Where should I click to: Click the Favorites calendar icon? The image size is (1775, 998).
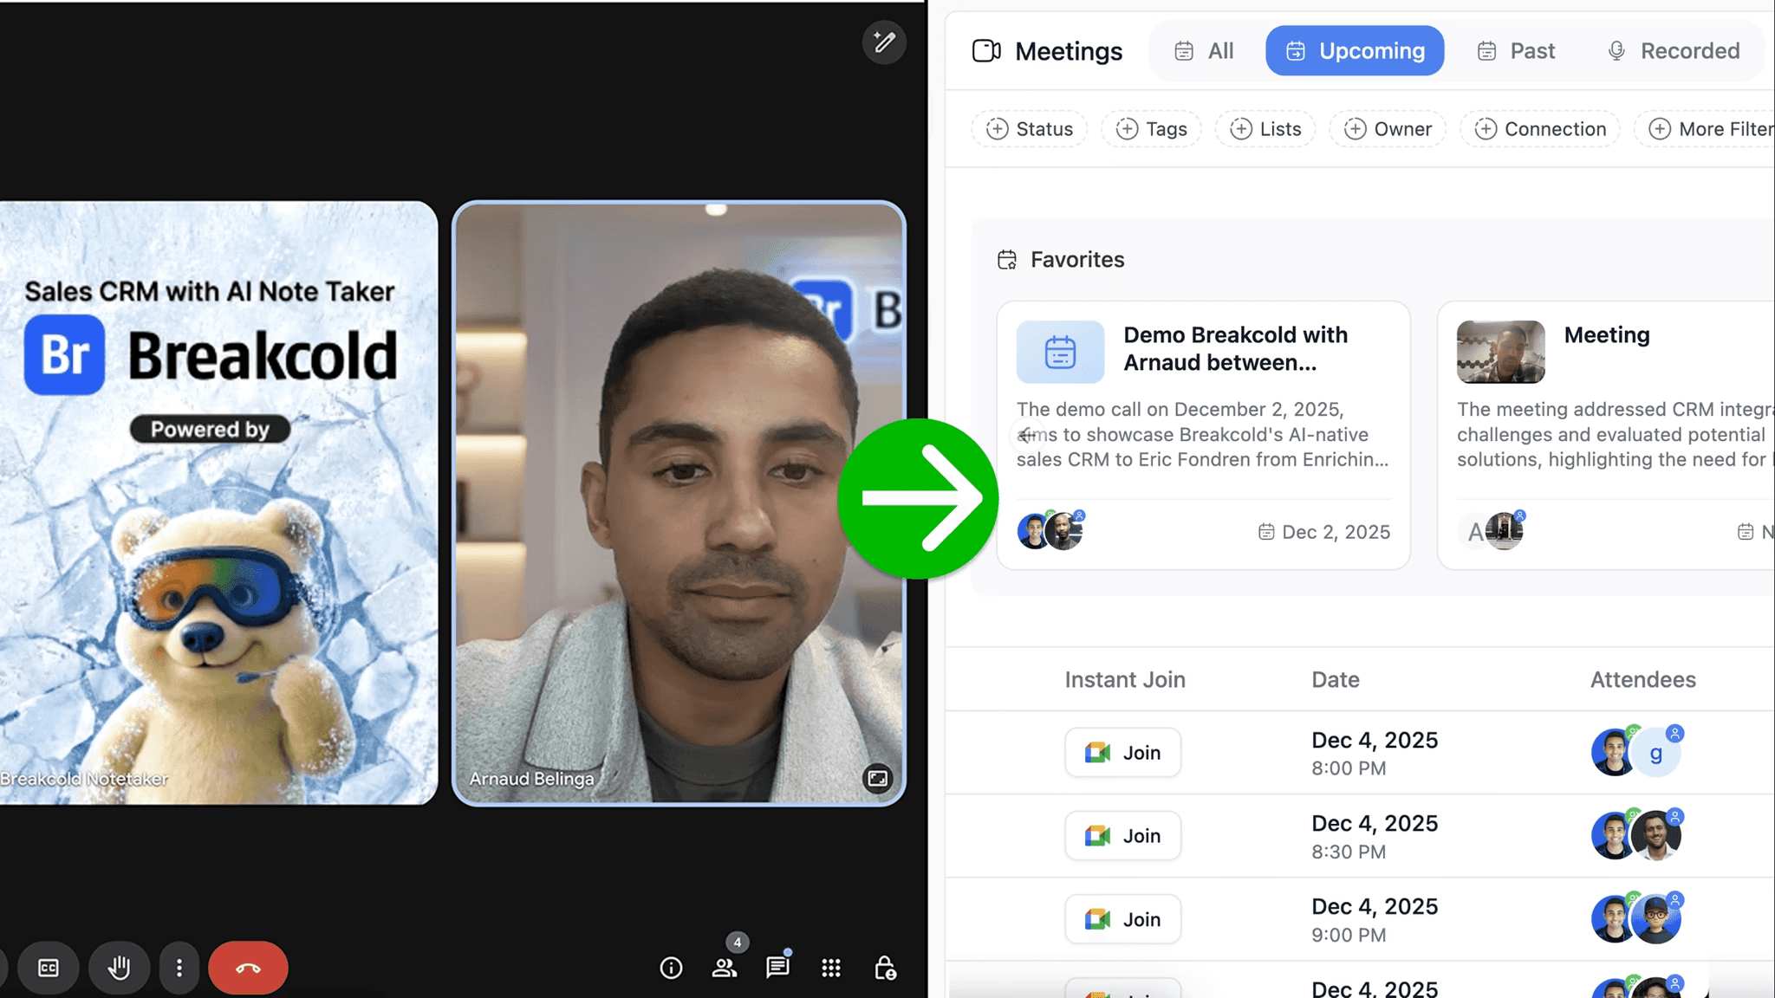[1007, 259]
